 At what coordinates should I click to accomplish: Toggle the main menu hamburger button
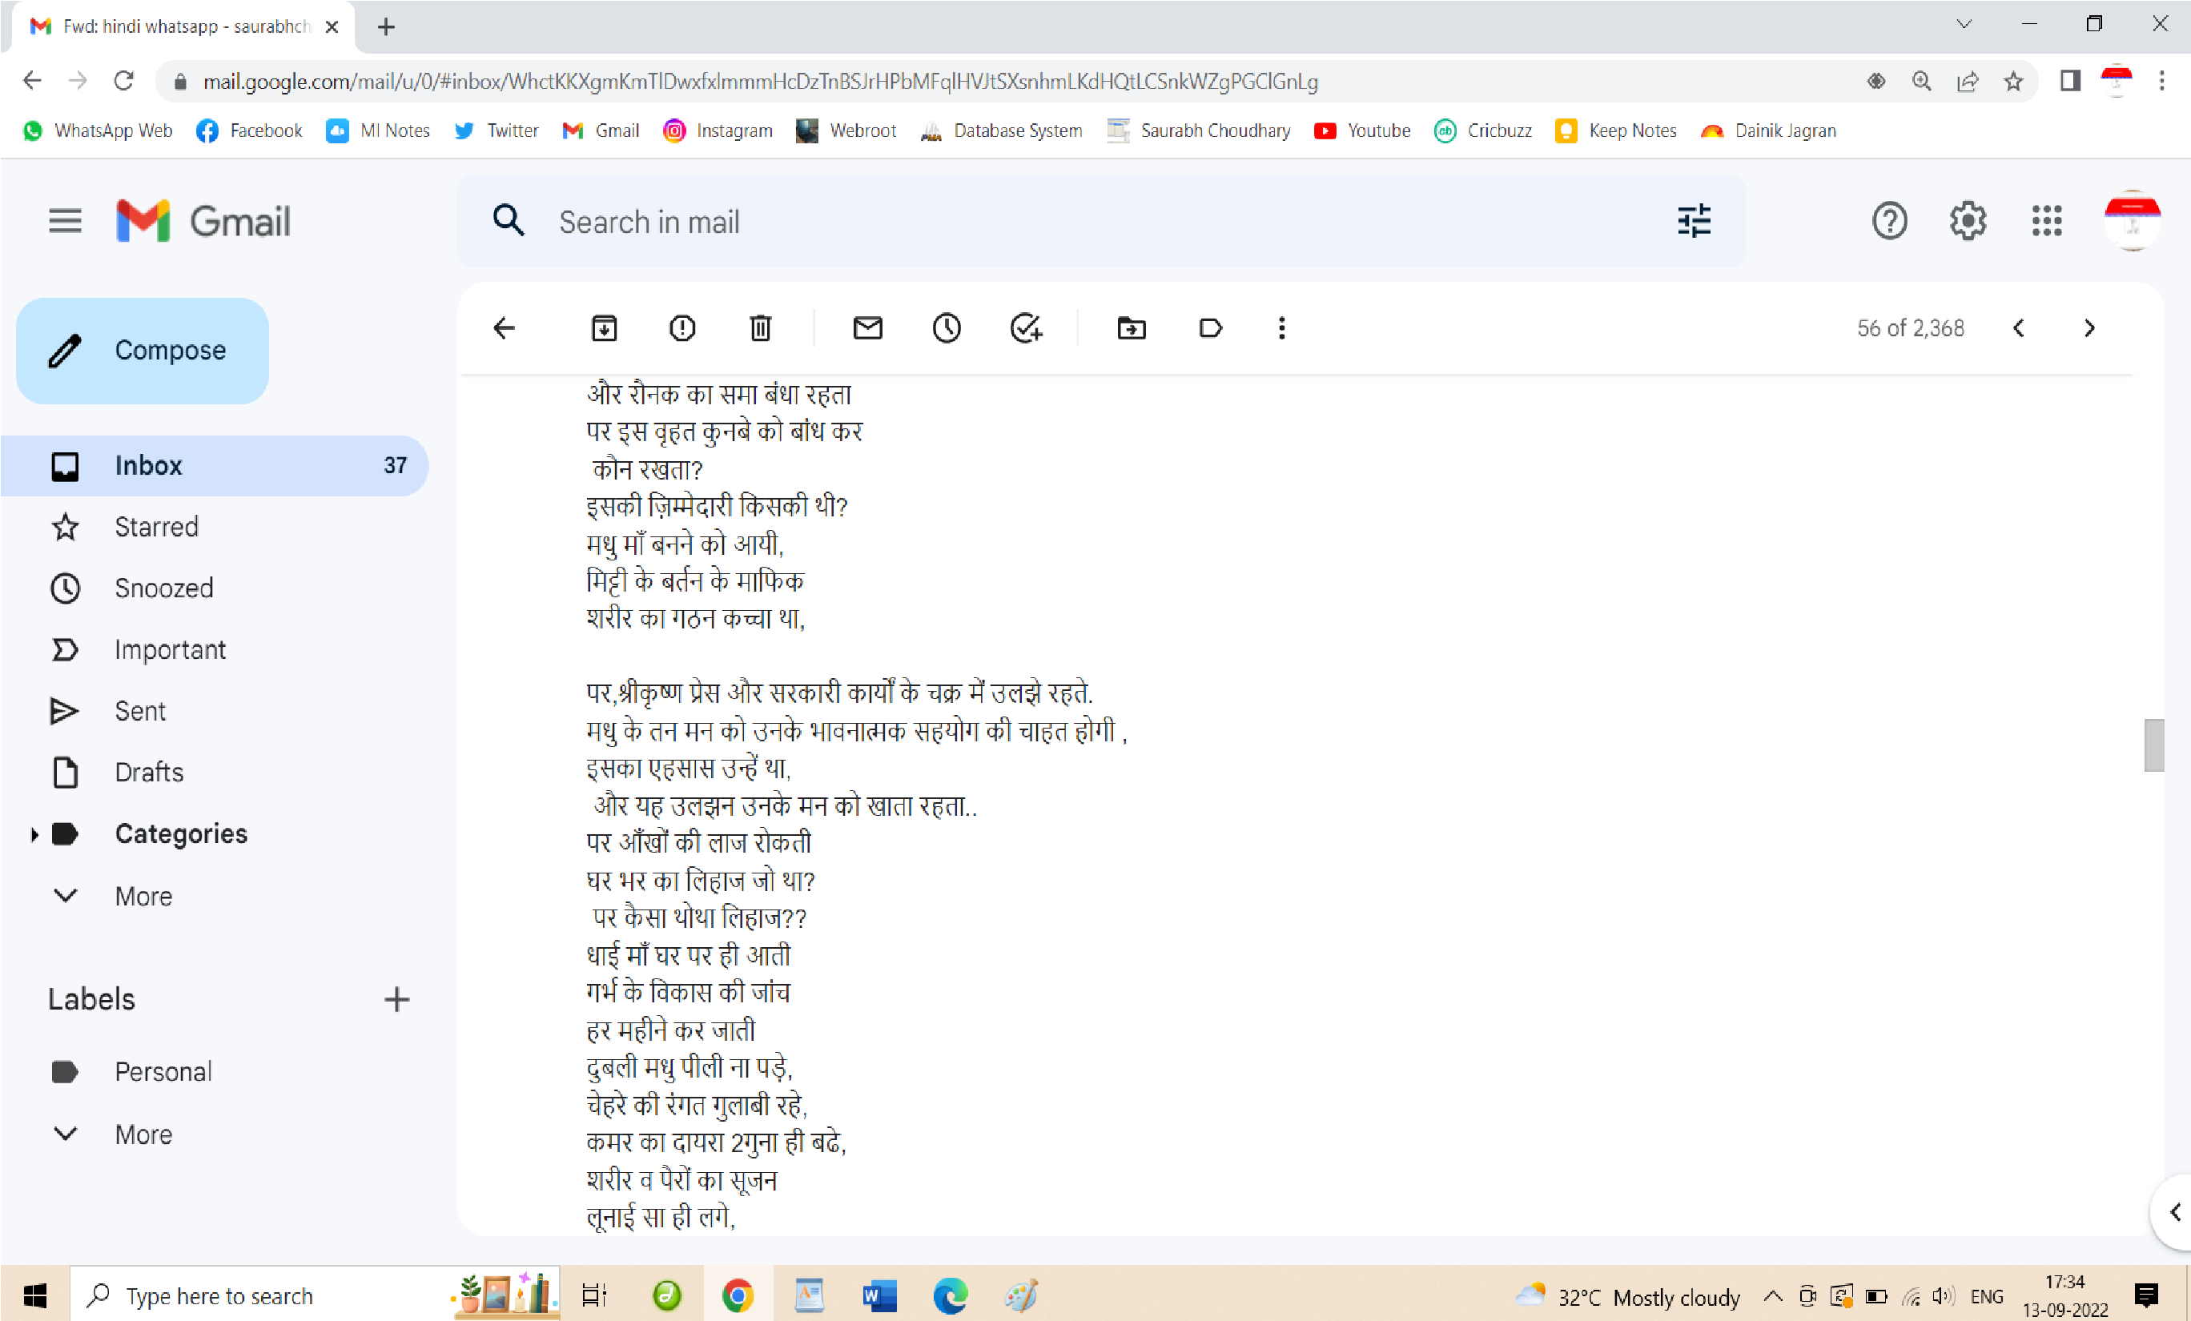[65, 220]
